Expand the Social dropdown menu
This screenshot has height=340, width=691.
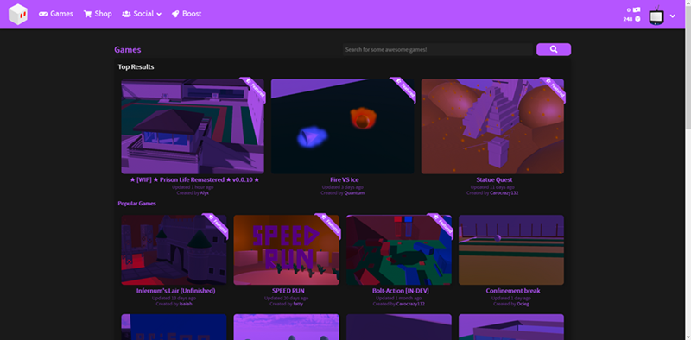tap(142, 14)
